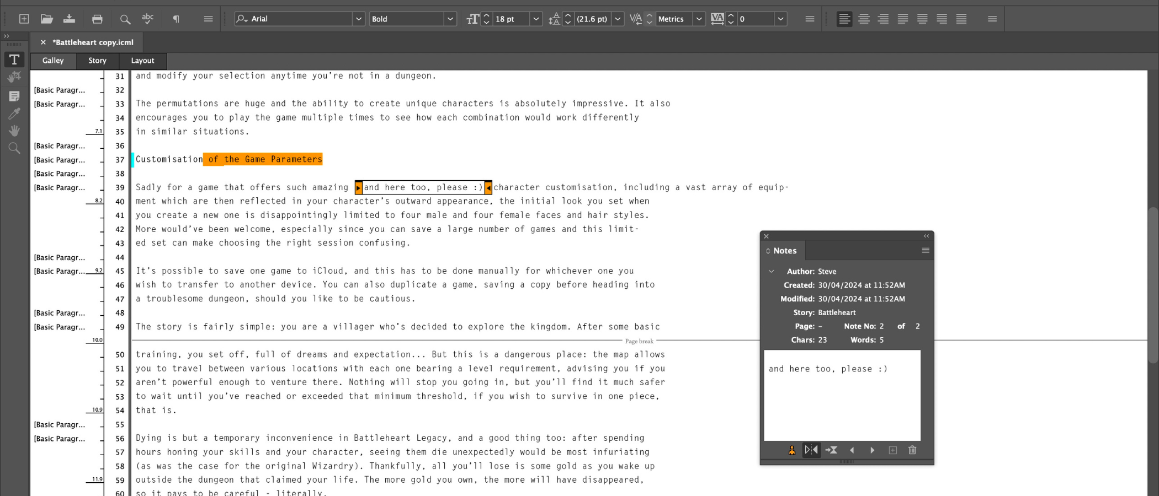
Task: Click the leading stepper arrows
Action: (x=568, y=19)
